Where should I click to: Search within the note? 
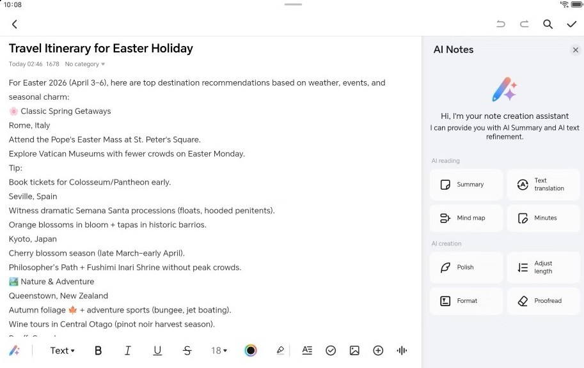click(548, 24)
